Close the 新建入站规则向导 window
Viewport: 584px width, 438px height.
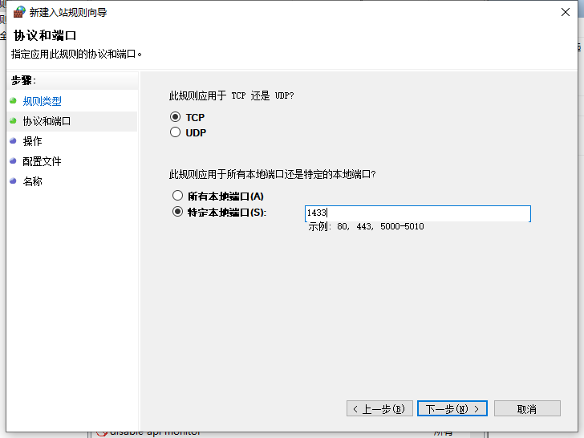(x=565, y=12)
